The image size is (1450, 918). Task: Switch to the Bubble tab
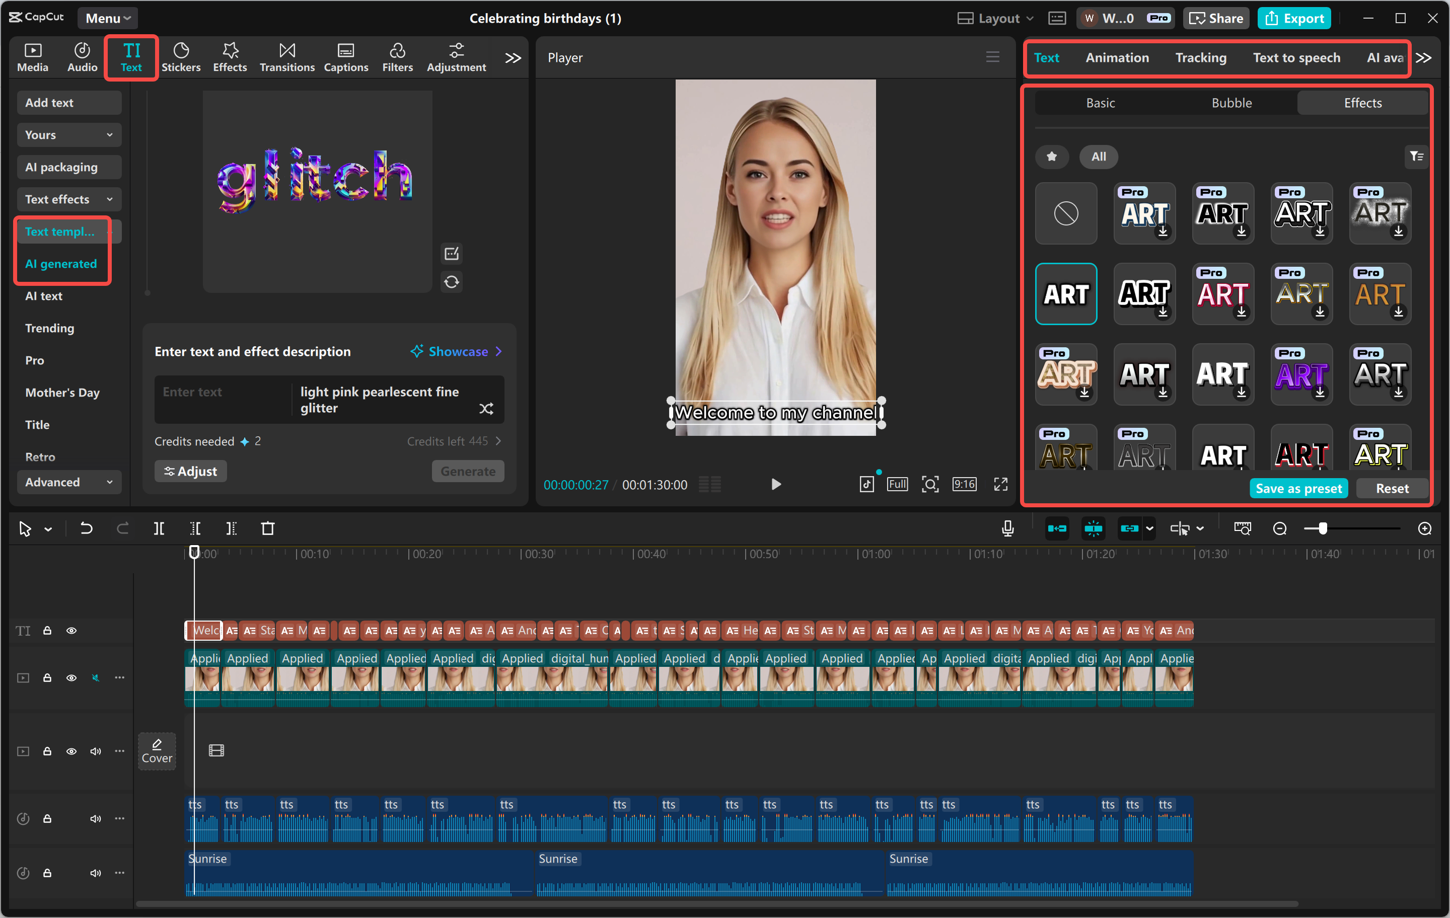click(1231, 102)
